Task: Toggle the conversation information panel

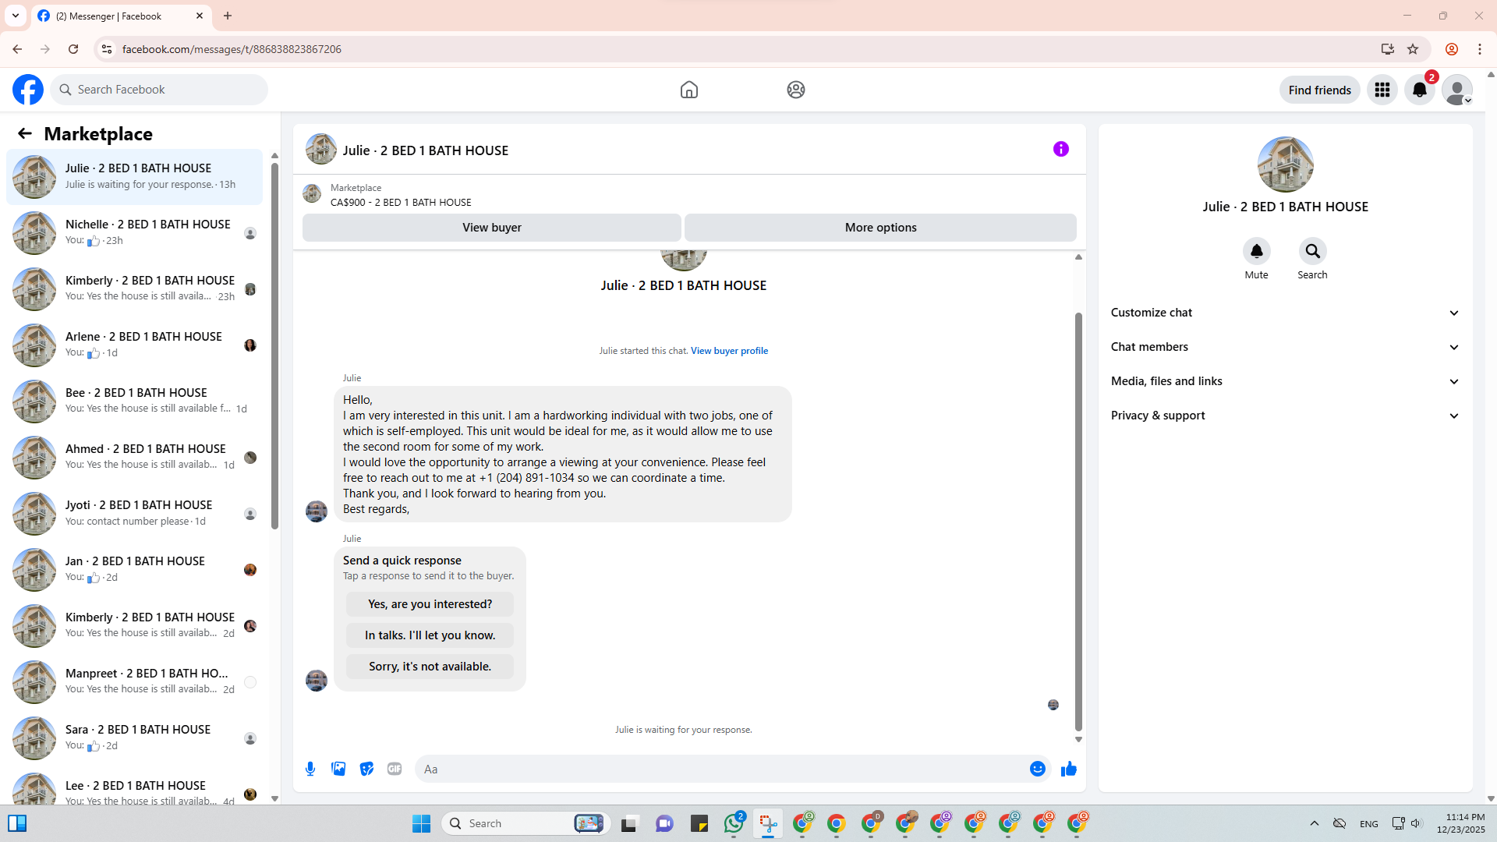Action: (1060, 149)
